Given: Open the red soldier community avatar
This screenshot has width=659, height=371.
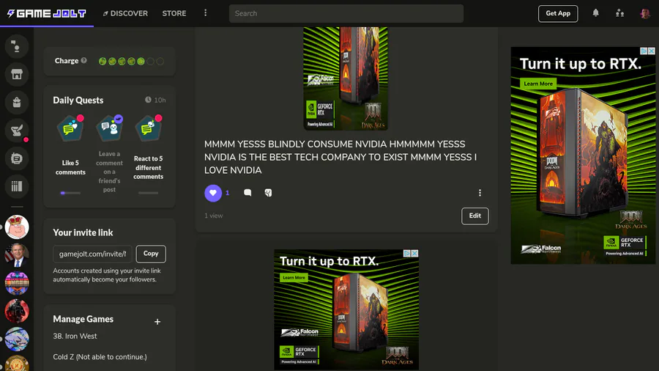Looking at the screenshot, I should point(17,312).
